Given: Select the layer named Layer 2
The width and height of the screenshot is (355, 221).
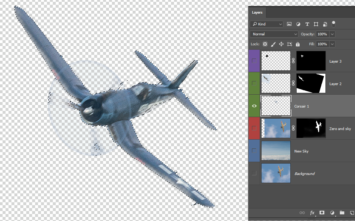Looking at the screenshot, I should pos(335,84).
